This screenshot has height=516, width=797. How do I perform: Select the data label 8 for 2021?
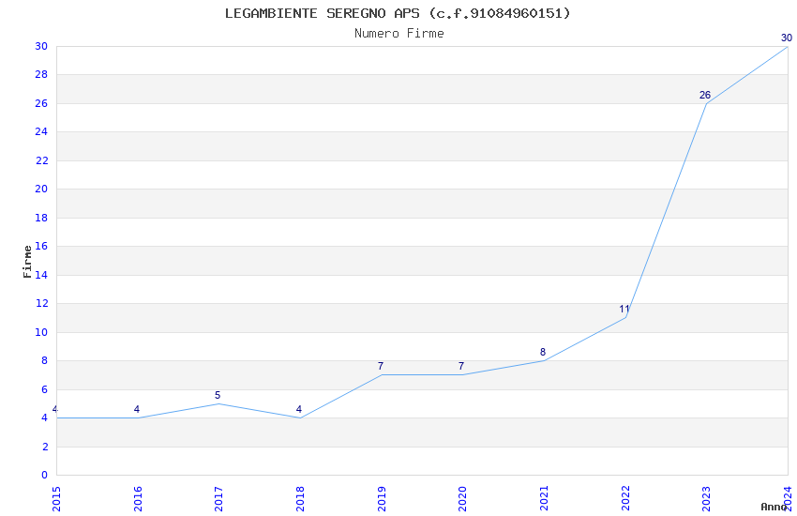(543, 352)
